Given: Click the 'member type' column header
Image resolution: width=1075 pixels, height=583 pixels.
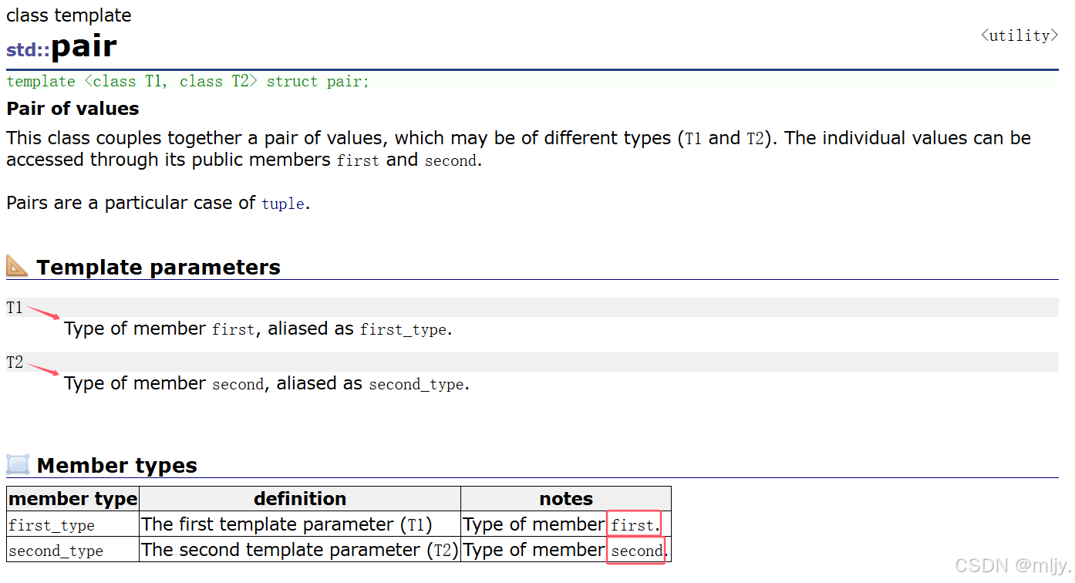Looking at the screenshot, I should [73, 499].
